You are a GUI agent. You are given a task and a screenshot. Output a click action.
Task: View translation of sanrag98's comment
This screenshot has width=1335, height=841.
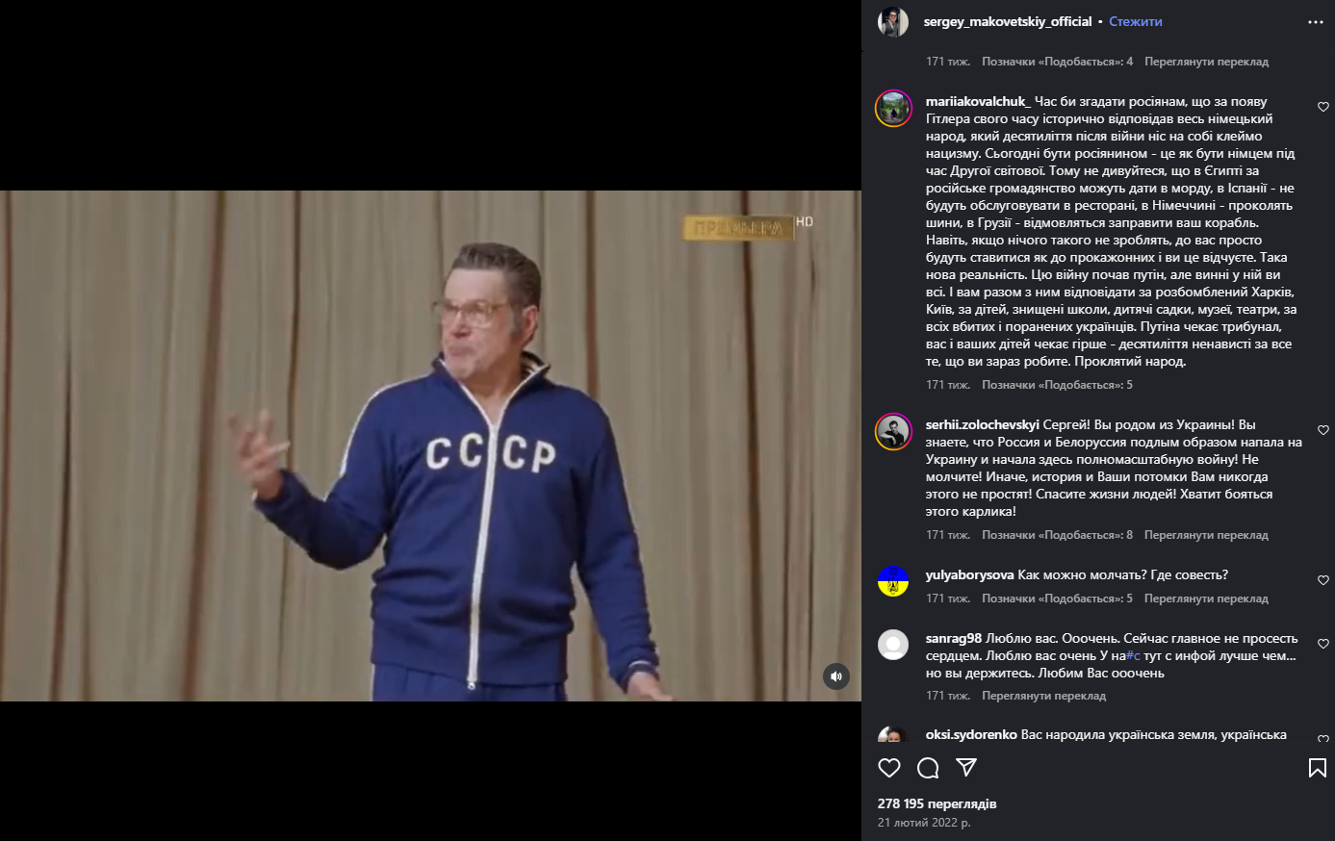coord(1043,696)
